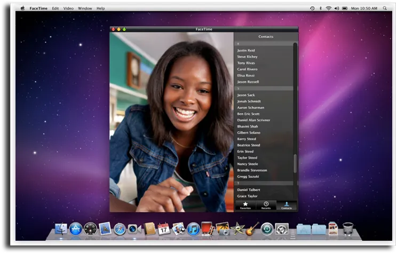This screenshot has width=396, height=253.
Task: Open the Video menu
Action: (68, 9)
